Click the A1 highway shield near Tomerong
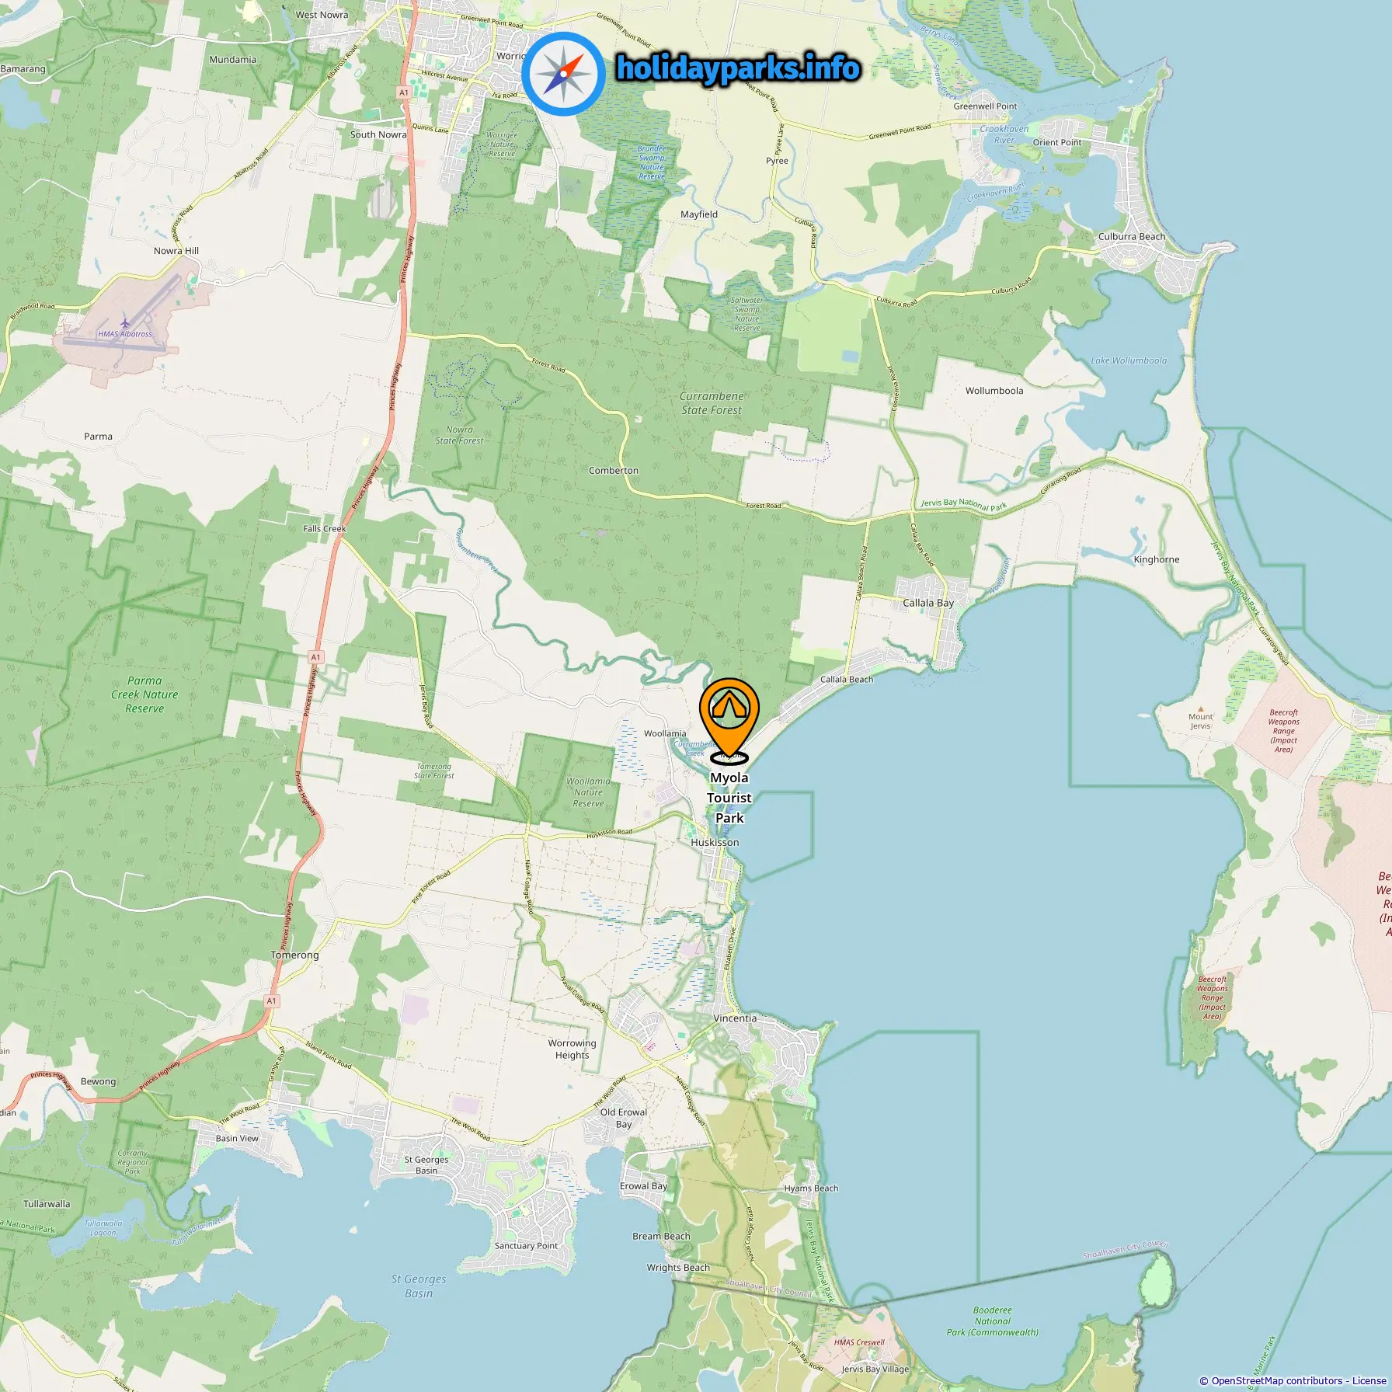1392x1392 pixels. click(271, 1000)
